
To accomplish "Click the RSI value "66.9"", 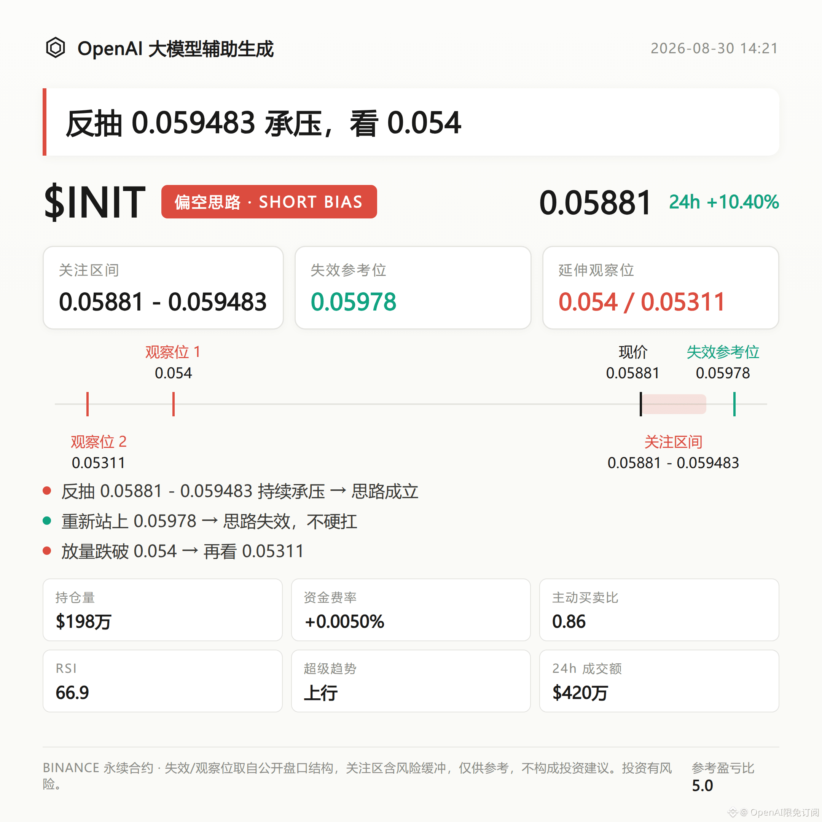I will tap(72, 693).
